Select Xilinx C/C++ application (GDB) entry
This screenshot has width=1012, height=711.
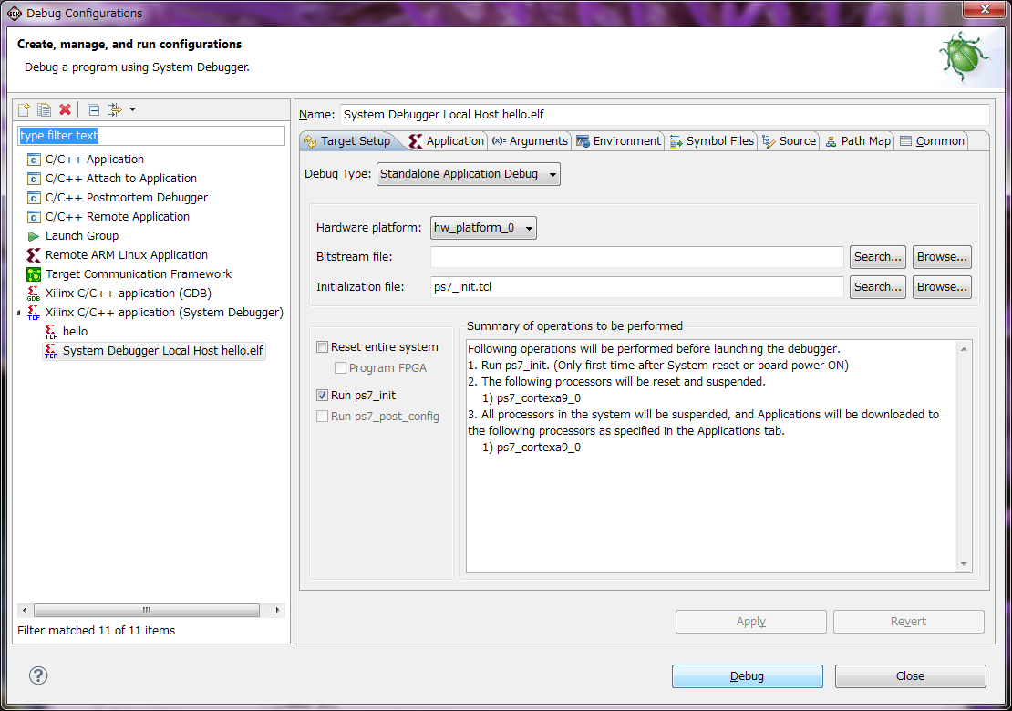pyautogui.click(x=129, y=294)
